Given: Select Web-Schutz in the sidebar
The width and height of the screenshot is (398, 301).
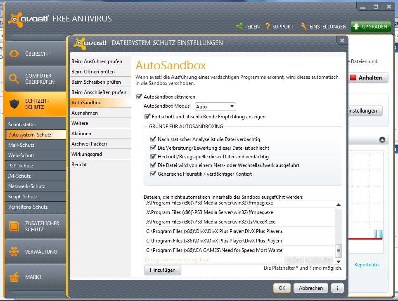Looking at the screenshot, I should 35,155.
